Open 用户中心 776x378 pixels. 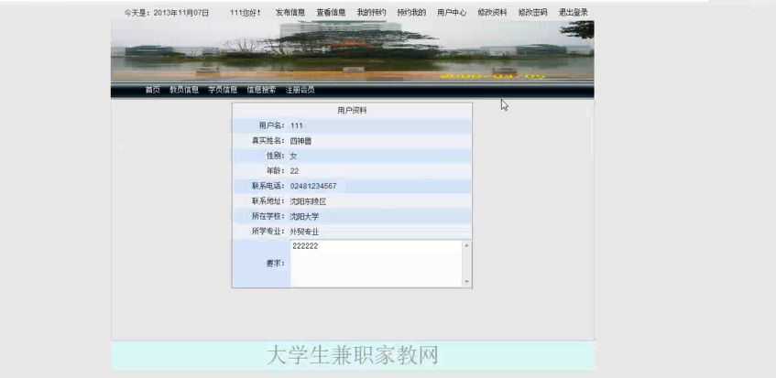[452, 12]
